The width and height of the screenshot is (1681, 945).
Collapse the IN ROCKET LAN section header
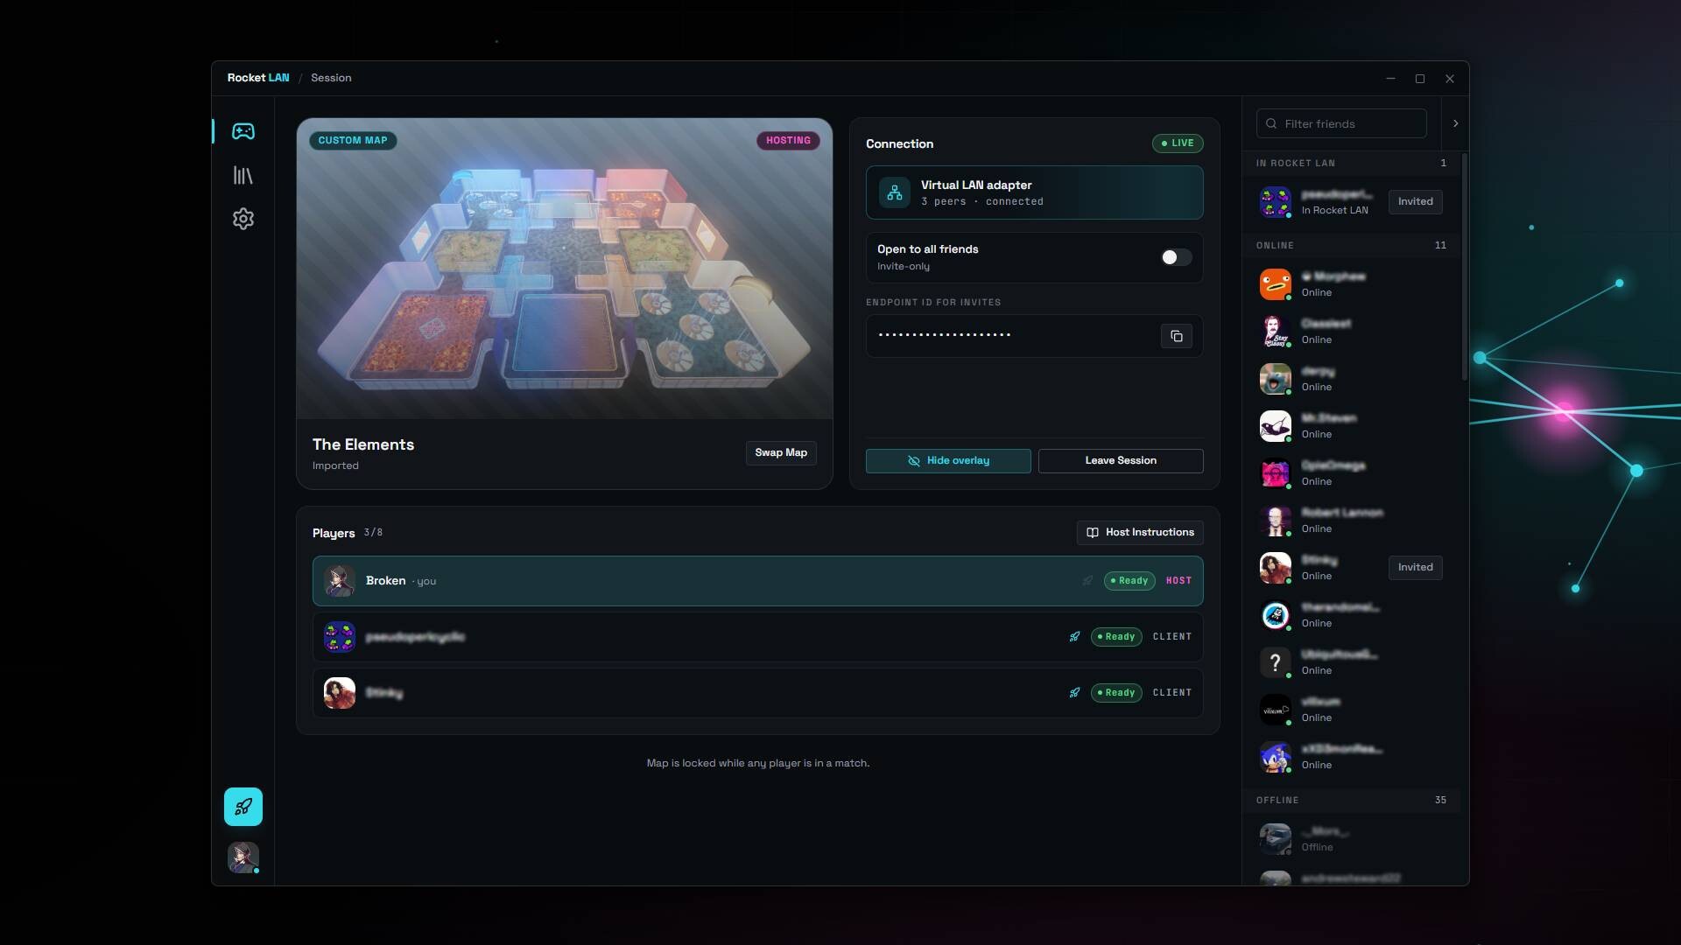(x=1351, y=164)
